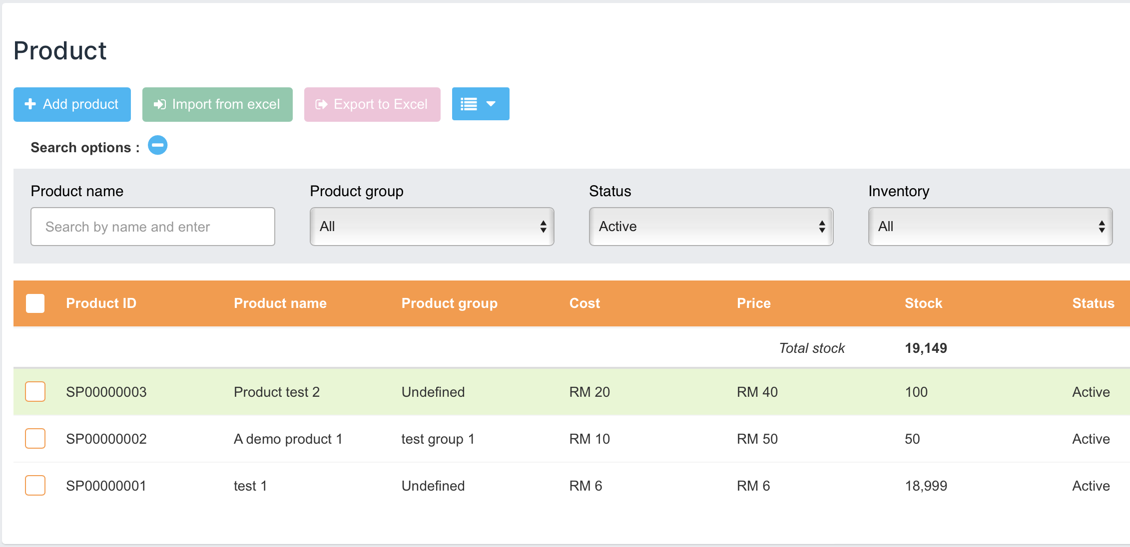Check the box for SP00000003 row
The width and height of the screenshot is (1130, 547).
tap(35, 392)
